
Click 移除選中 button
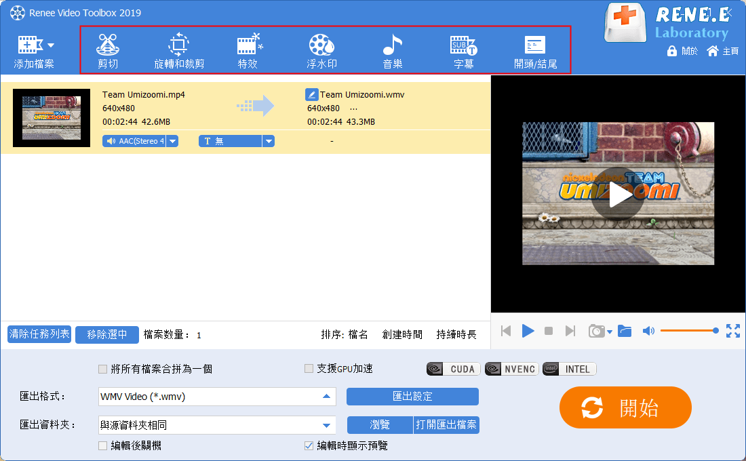[107, 334]
